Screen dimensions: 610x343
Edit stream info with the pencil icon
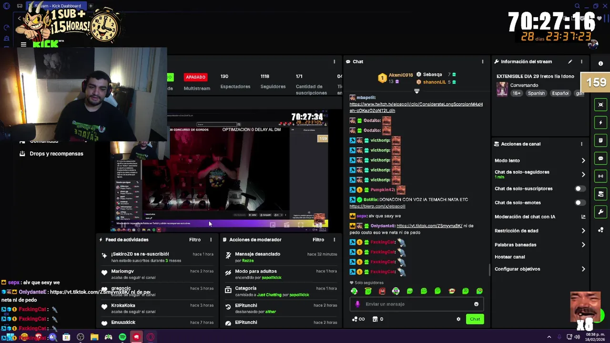click(570, 61)
